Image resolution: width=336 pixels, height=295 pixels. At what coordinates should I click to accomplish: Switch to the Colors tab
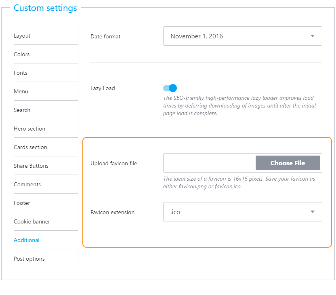coord(22,54)
